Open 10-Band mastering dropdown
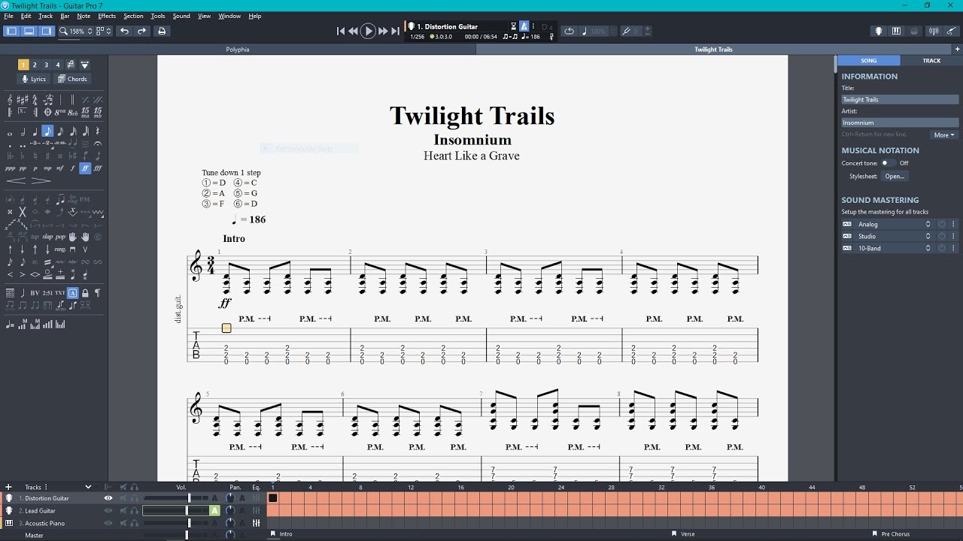The image size is (963, 541). [893, 248]
